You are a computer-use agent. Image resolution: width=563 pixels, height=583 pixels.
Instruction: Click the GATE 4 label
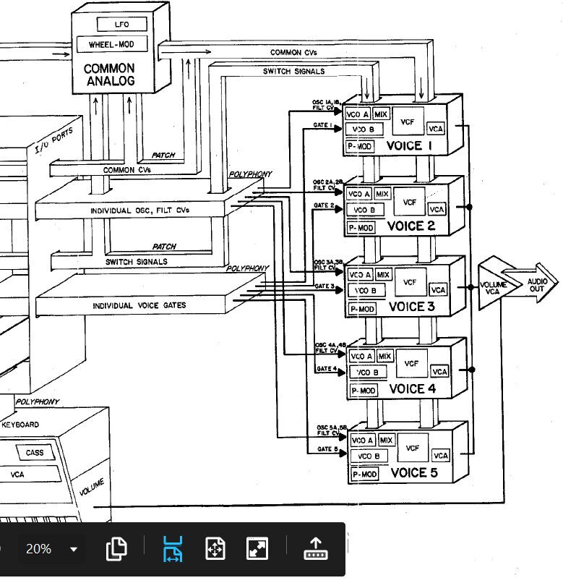pyautogui.click(x=327, y=368)
